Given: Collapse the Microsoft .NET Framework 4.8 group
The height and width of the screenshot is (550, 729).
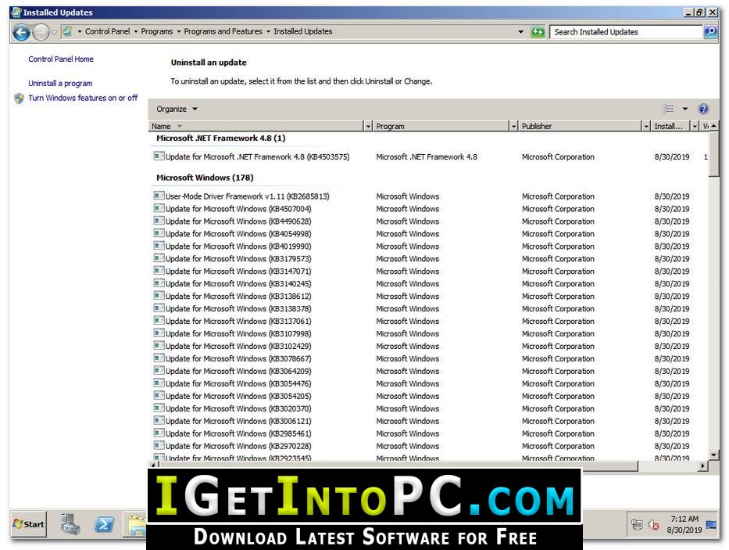Looking at the screenshot, I should coord(221,138).
